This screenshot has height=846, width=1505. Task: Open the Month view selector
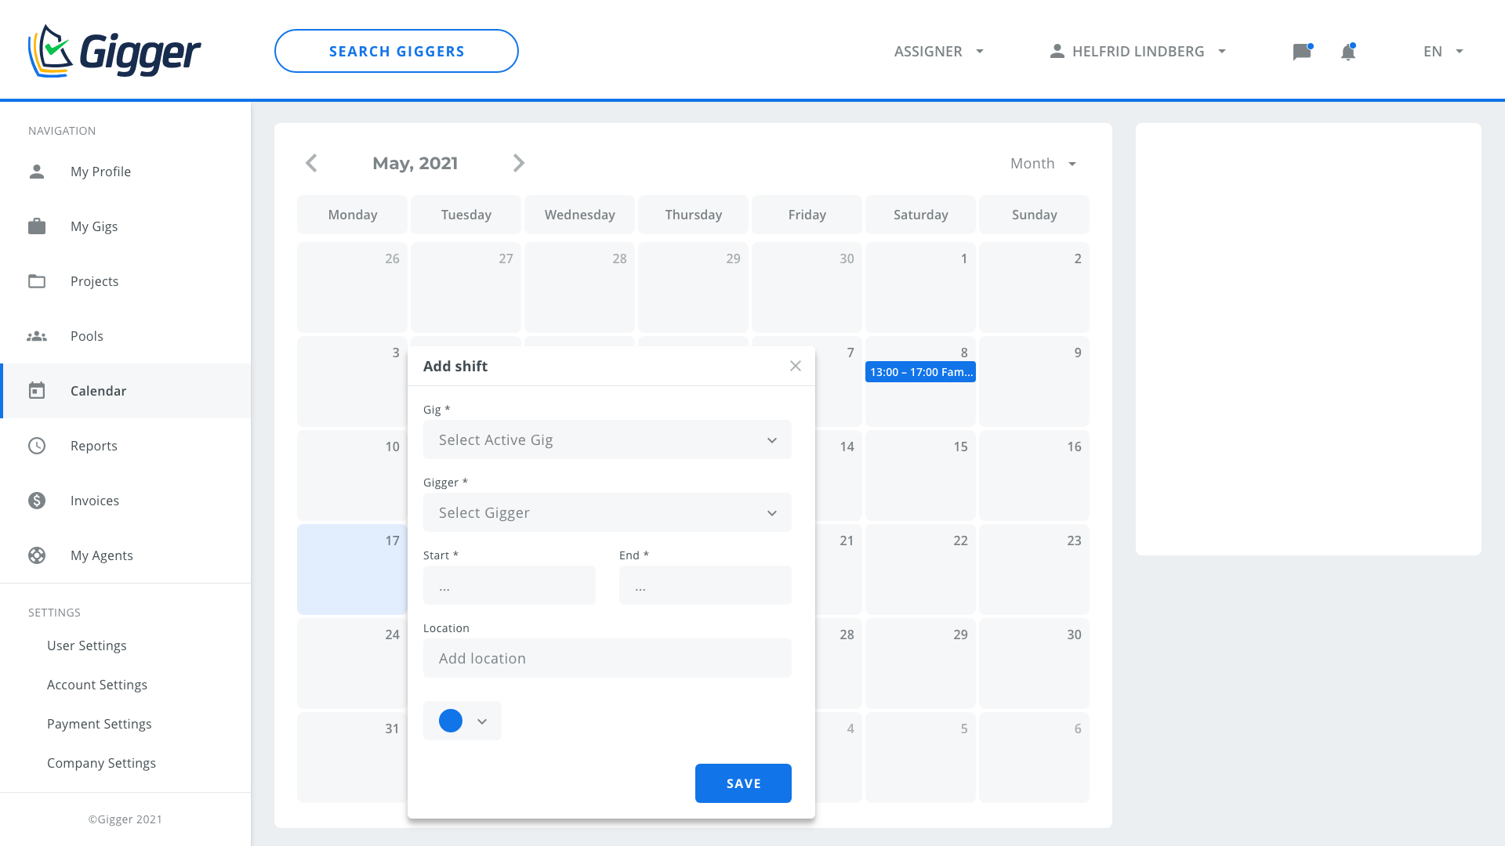coord(1043,164)
